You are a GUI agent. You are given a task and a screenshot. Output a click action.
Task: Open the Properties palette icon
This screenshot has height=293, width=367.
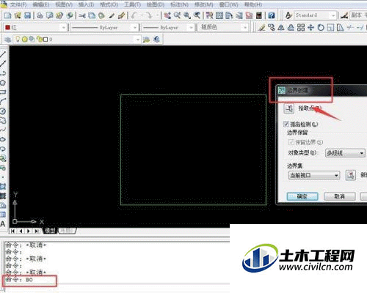209,15
